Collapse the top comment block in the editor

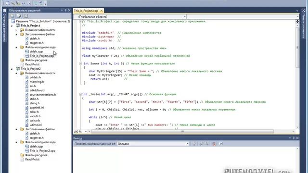pyautogui.click(x=80, y=21)
